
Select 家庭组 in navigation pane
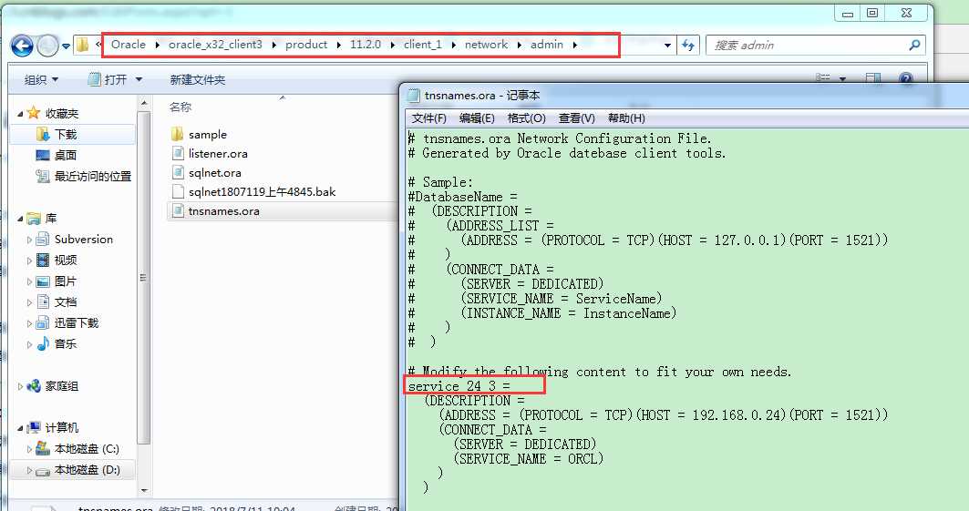coord(61,386)
